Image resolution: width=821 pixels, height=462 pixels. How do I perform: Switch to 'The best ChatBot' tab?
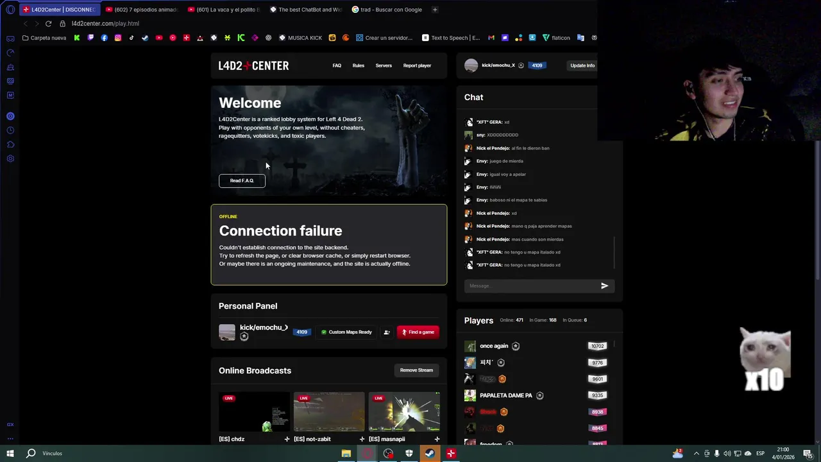[306, 10]
